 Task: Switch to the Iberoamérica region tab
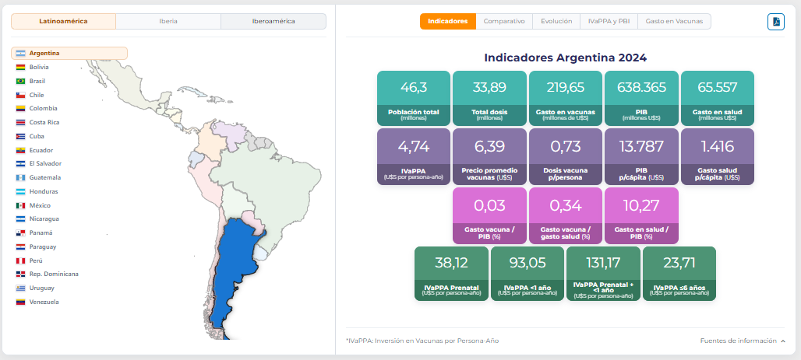coord(273,22)
